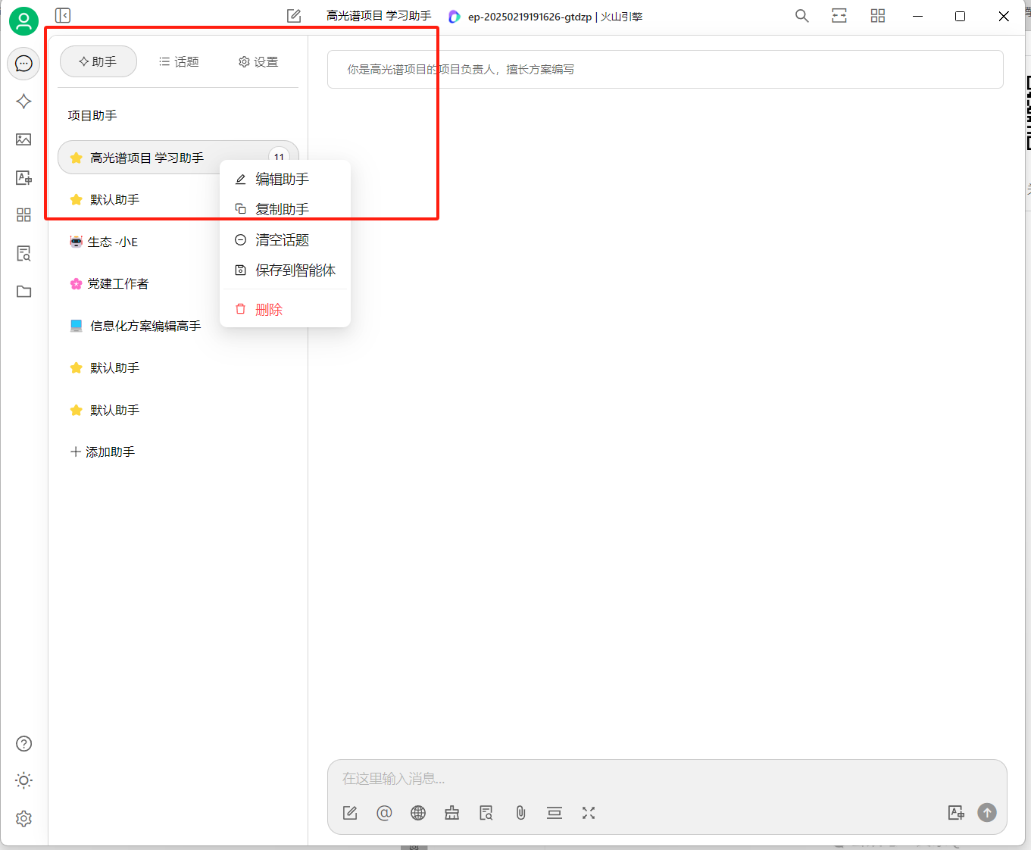This screenshot has height=850, width=1031.
Task: Attach a file with the paperclip icon
Action: (520, 813)
